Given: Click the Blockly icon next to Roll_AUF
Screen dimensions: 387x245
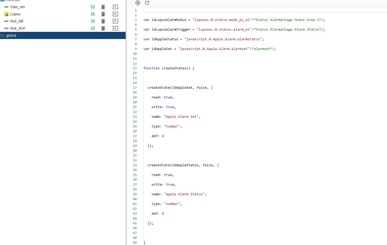Looking at the screenshot, I should [x=6, y=28].
